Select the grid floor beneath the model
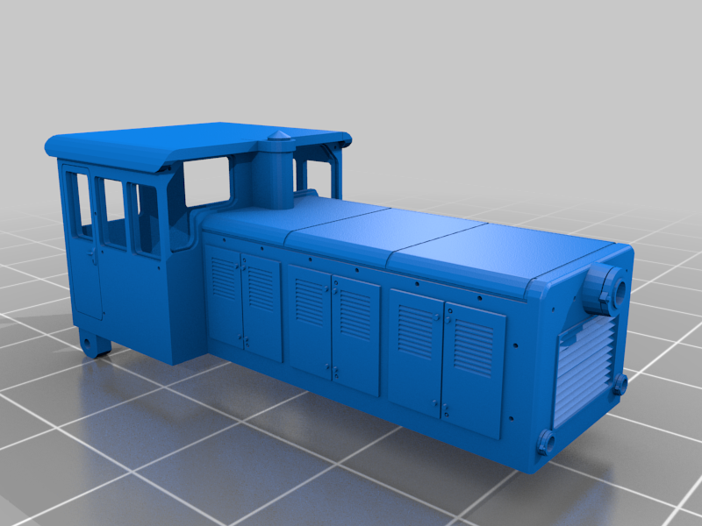This screenshot has width=702, height=526. click(105, 456)
